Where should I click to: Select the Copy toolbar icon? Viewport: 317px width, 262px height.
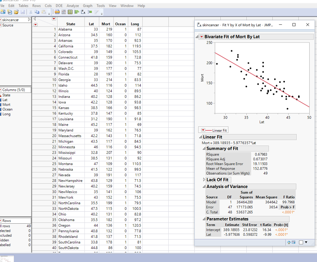tap(37, 12)
